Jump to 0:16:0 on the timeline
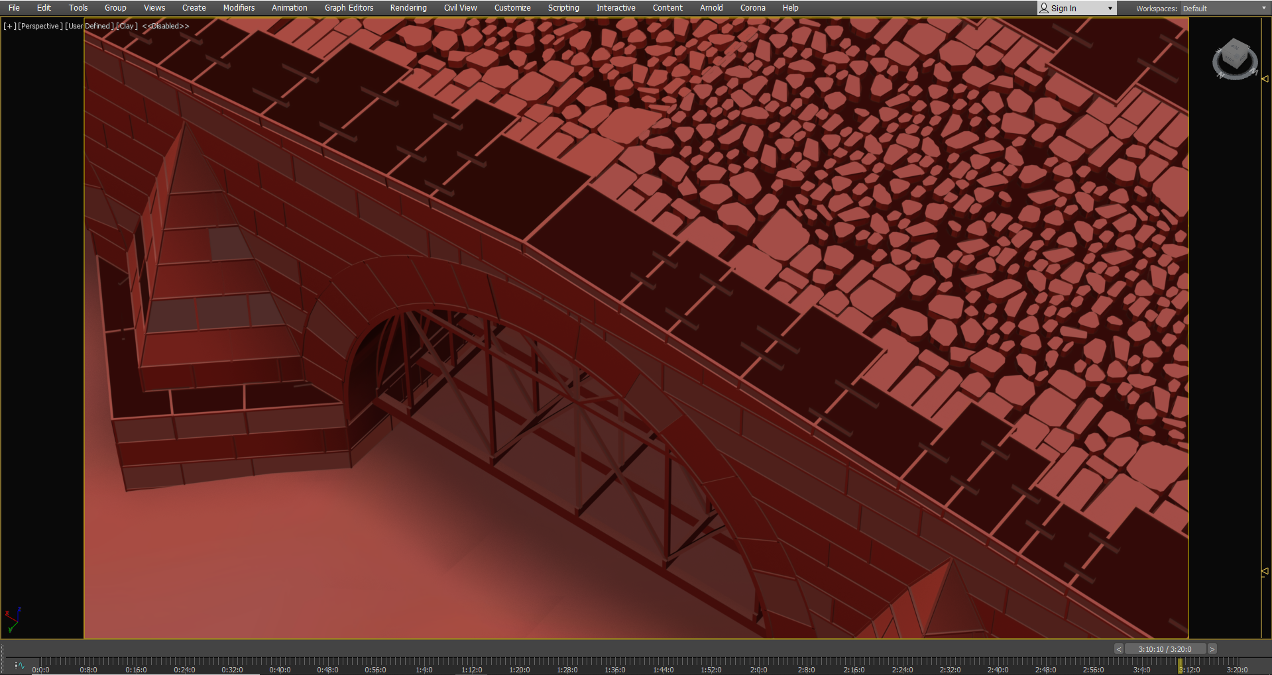The width and height of the screenshot is (1272, 675). click(136, 670)
